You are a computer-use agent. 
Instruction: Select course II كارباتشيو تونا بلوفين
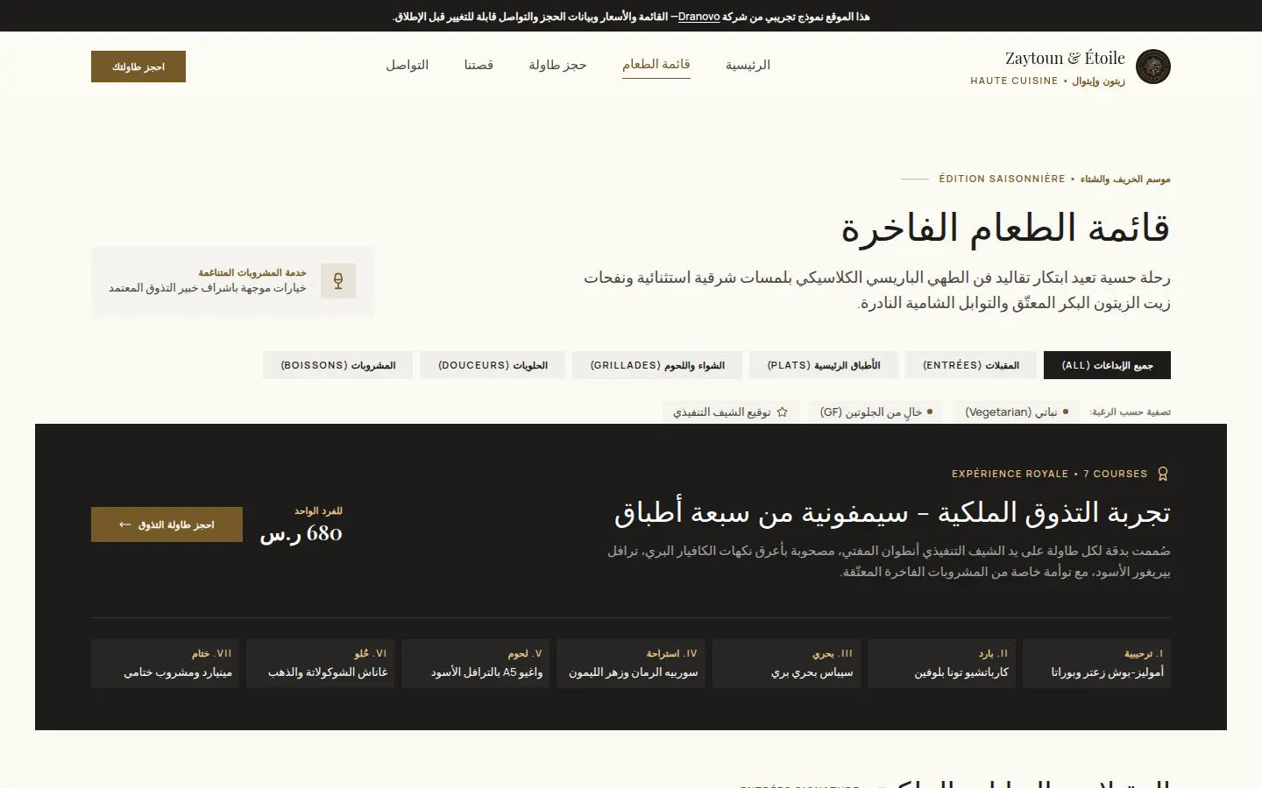[x=941, y=664]
